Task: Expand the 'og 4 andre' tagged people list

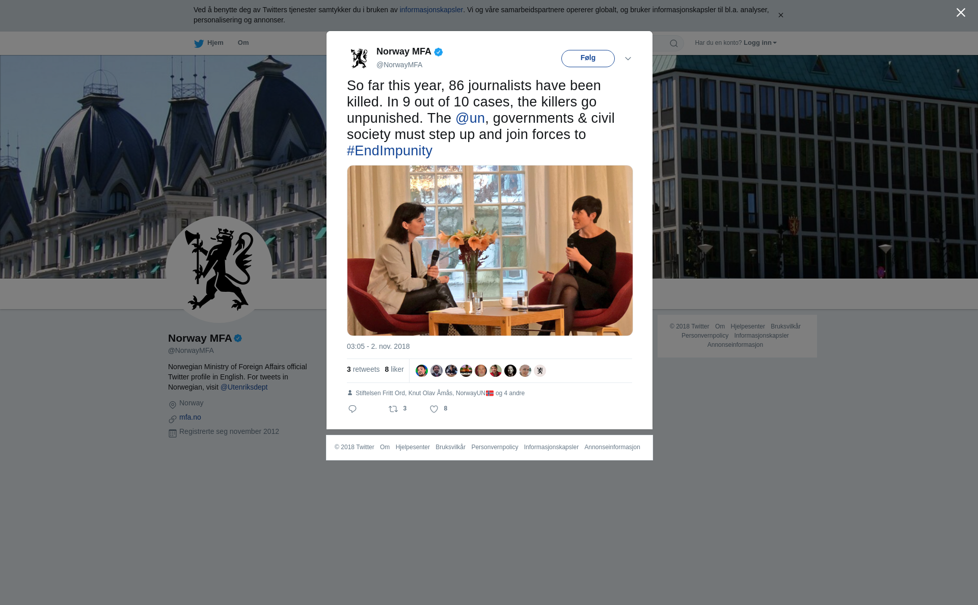Action: point(510,393)
